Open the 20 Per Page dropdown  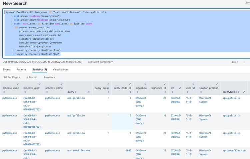12,77
